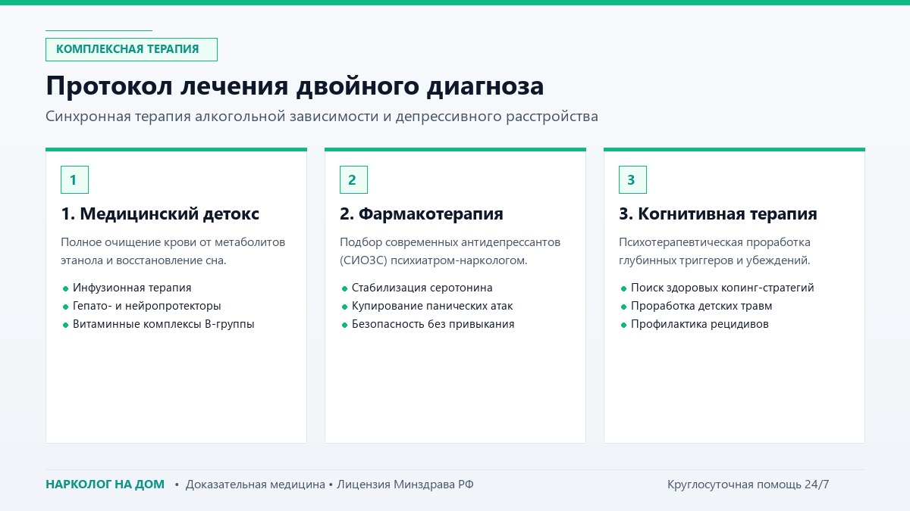This screenshot has width=910, height=511.
Task: Click the footer text Лицензия Минздрава РФ
Action: [x=406, y=485]
